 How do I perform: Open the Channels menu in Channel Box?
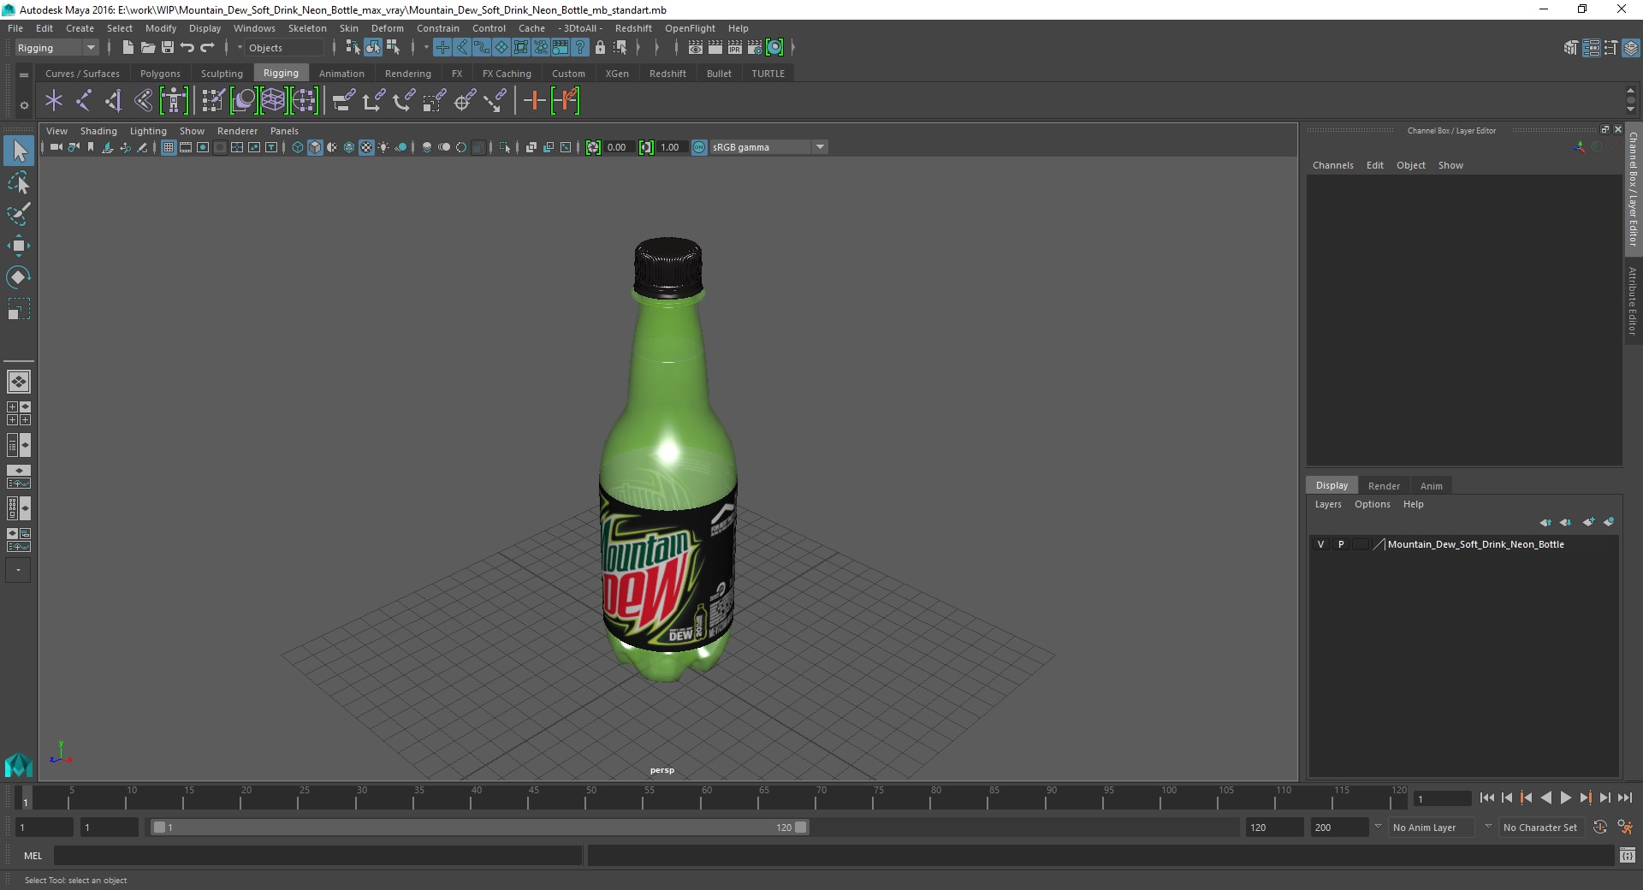coord(1332,165)
